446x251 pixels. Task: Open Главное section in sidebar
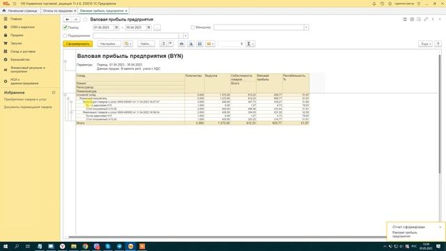[16, 19]
